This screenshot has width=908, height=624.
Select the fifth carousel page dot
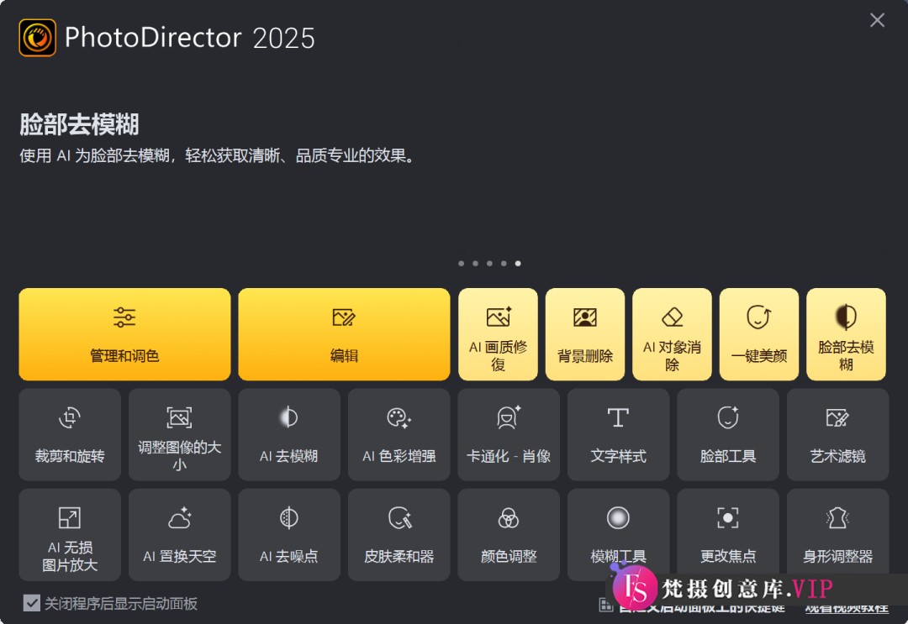[518, 263]
